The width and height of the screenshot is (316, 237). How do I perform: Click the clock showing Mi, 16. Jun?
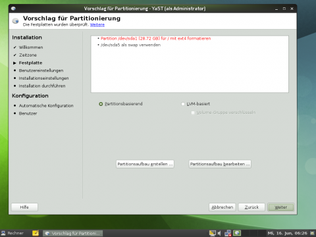[287, 233]
